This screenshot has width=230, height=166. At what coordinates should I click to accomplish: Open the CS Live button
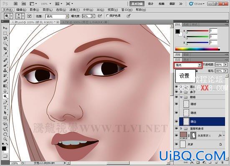click(197, 4)
